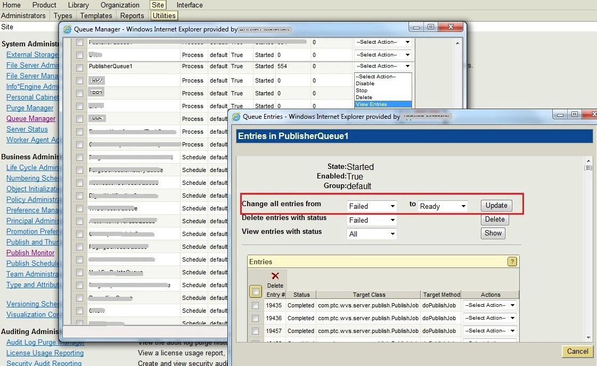The image size is (597, 366).
Task: Open the 'to' Ready status dropdown
Action: (x=443, y=206)
